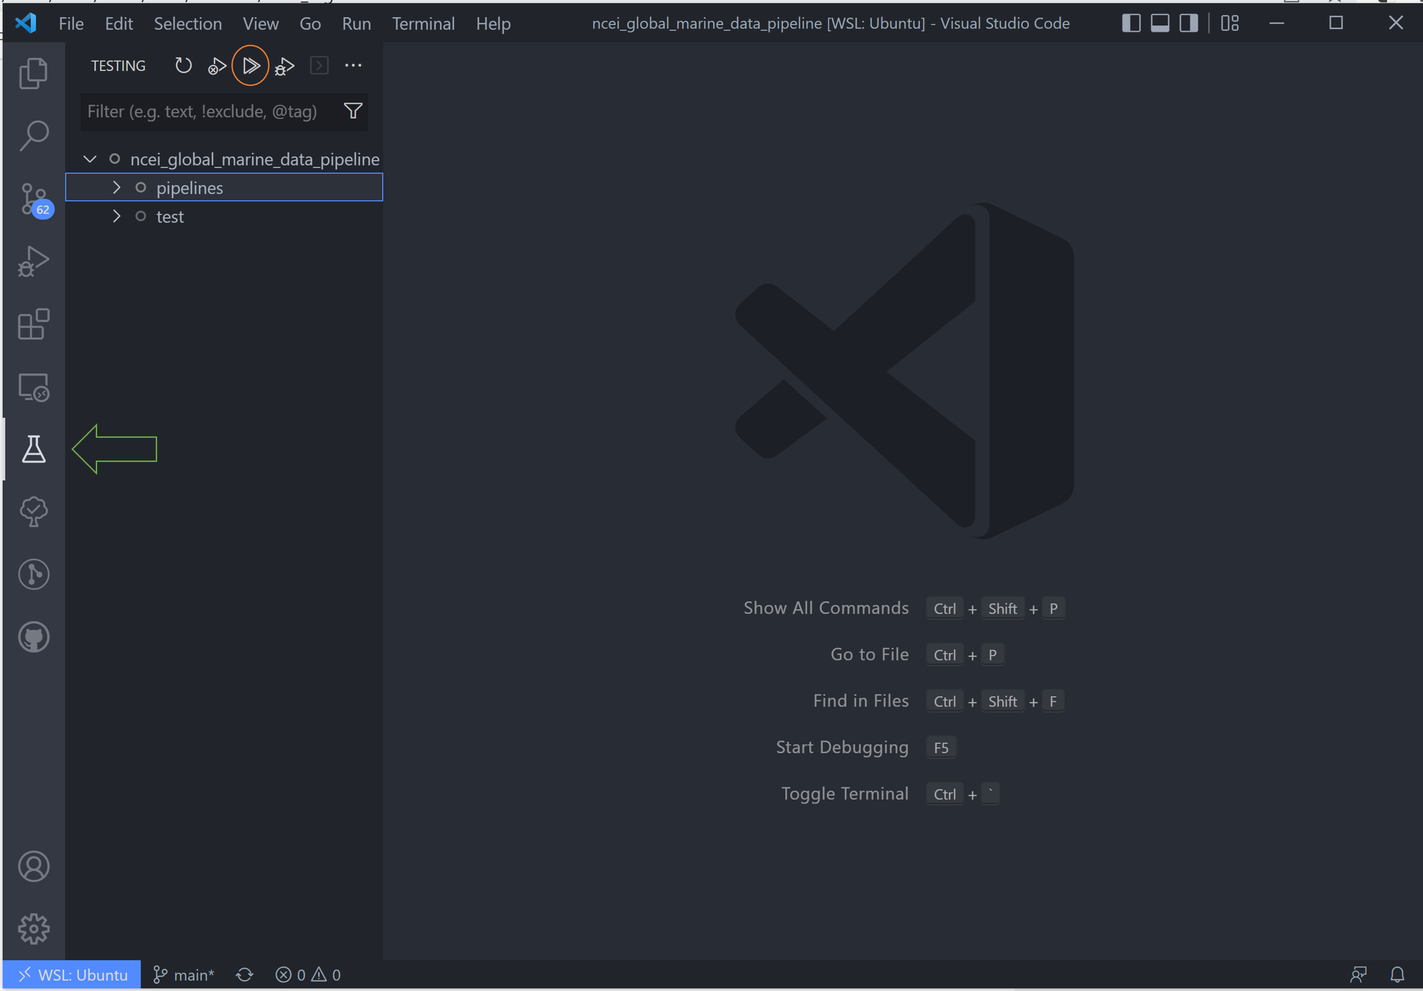
Task: Toggle the primary side bar layout
Action: (1131, 23)
